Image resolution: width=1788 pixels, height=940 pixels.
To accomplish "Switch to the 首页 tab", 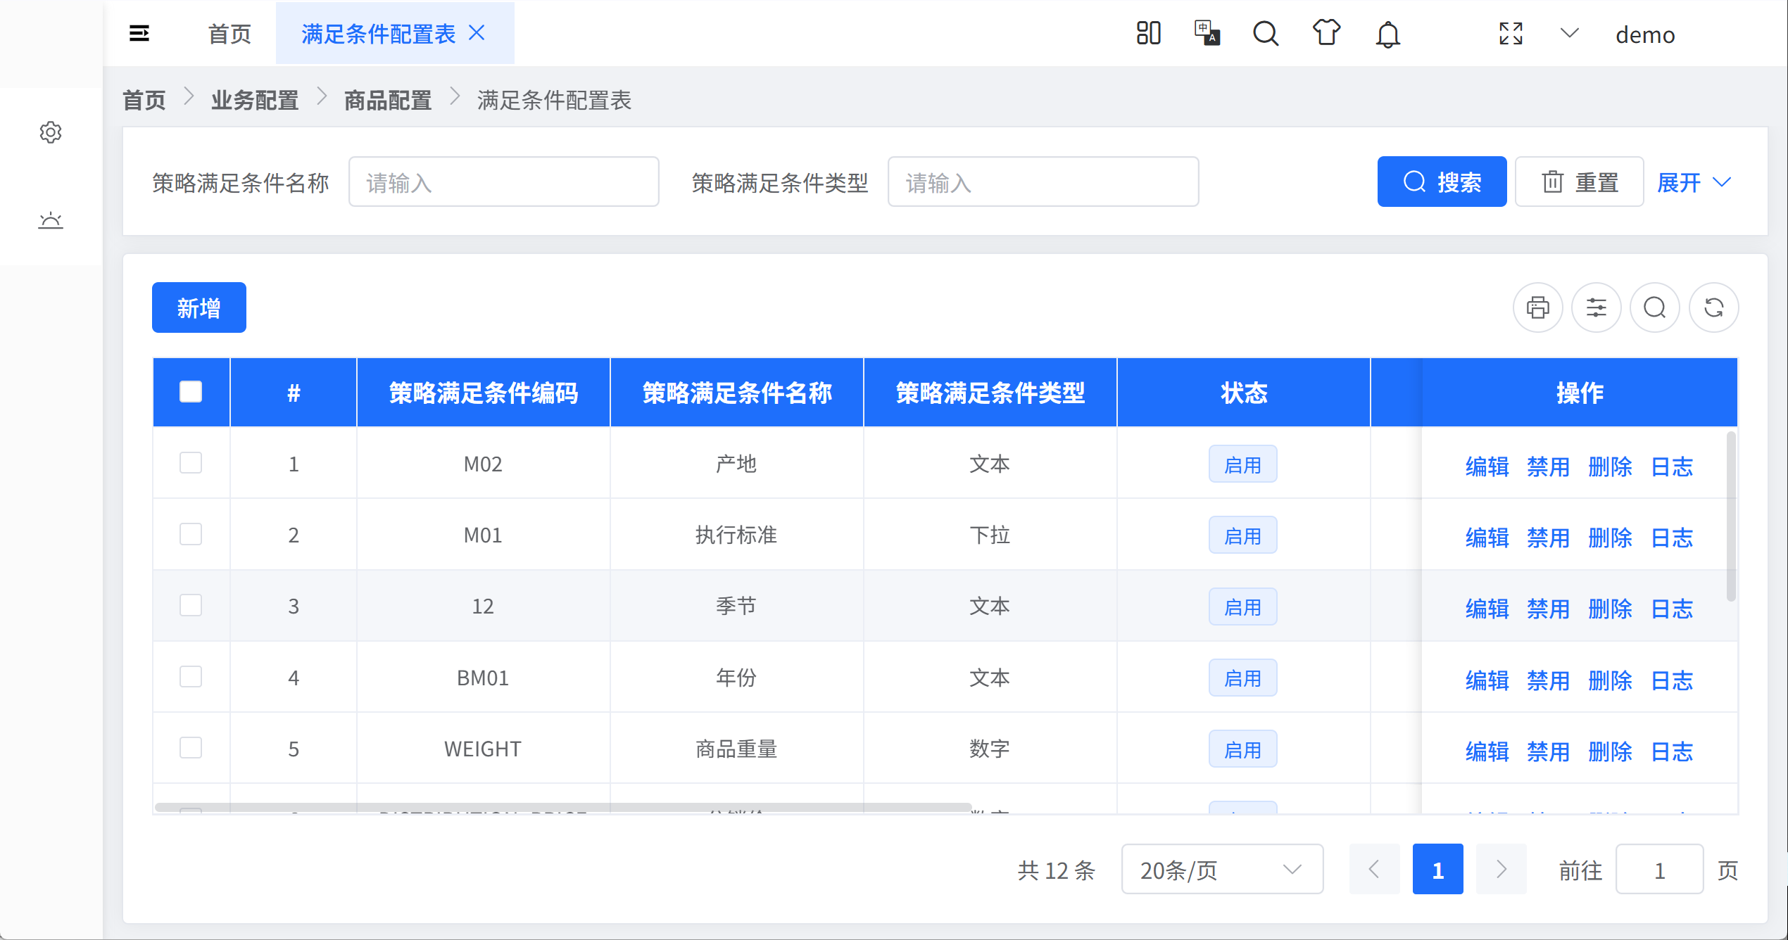I will 229,33.
